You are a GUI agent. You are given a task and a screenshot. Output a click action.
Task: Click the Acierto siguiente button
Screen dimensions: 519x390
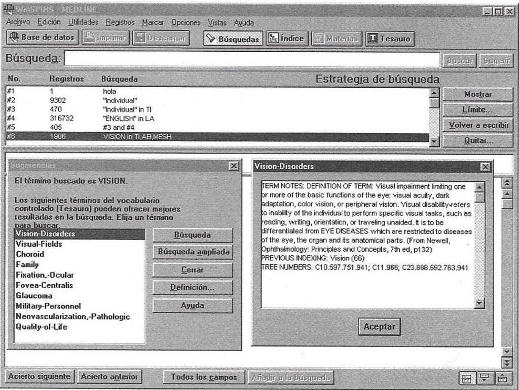click(x=40, y=376)
